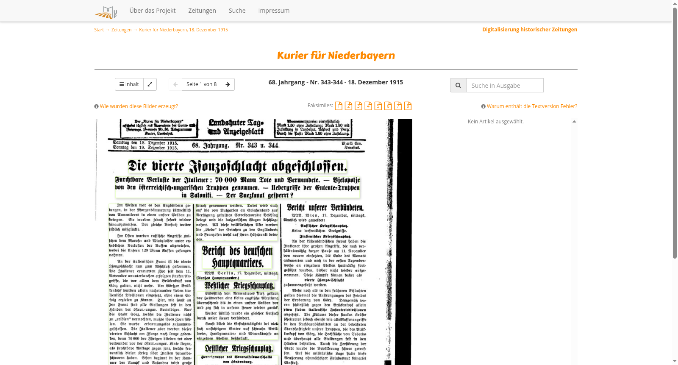Click the 'Kurier für Niederbayern' page title

pos(336,56)
